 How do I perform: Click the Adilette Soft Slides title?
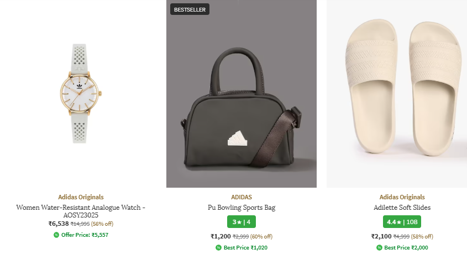click(402, 208)
